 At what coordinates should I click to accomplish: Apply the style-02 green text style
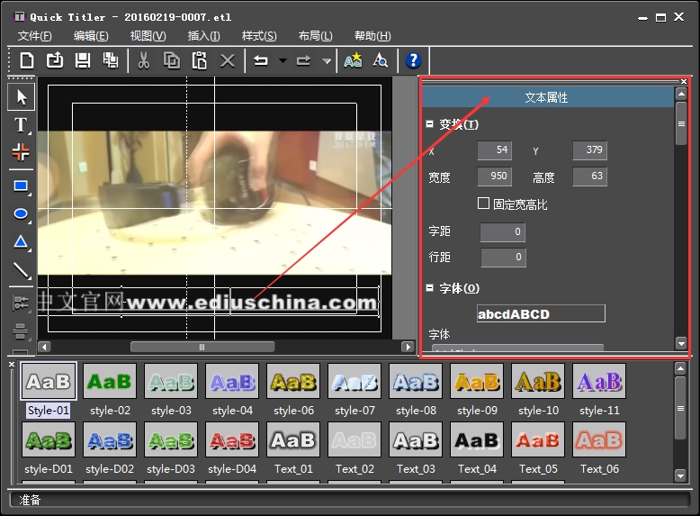pyautogui.click(x=110, y=382)
